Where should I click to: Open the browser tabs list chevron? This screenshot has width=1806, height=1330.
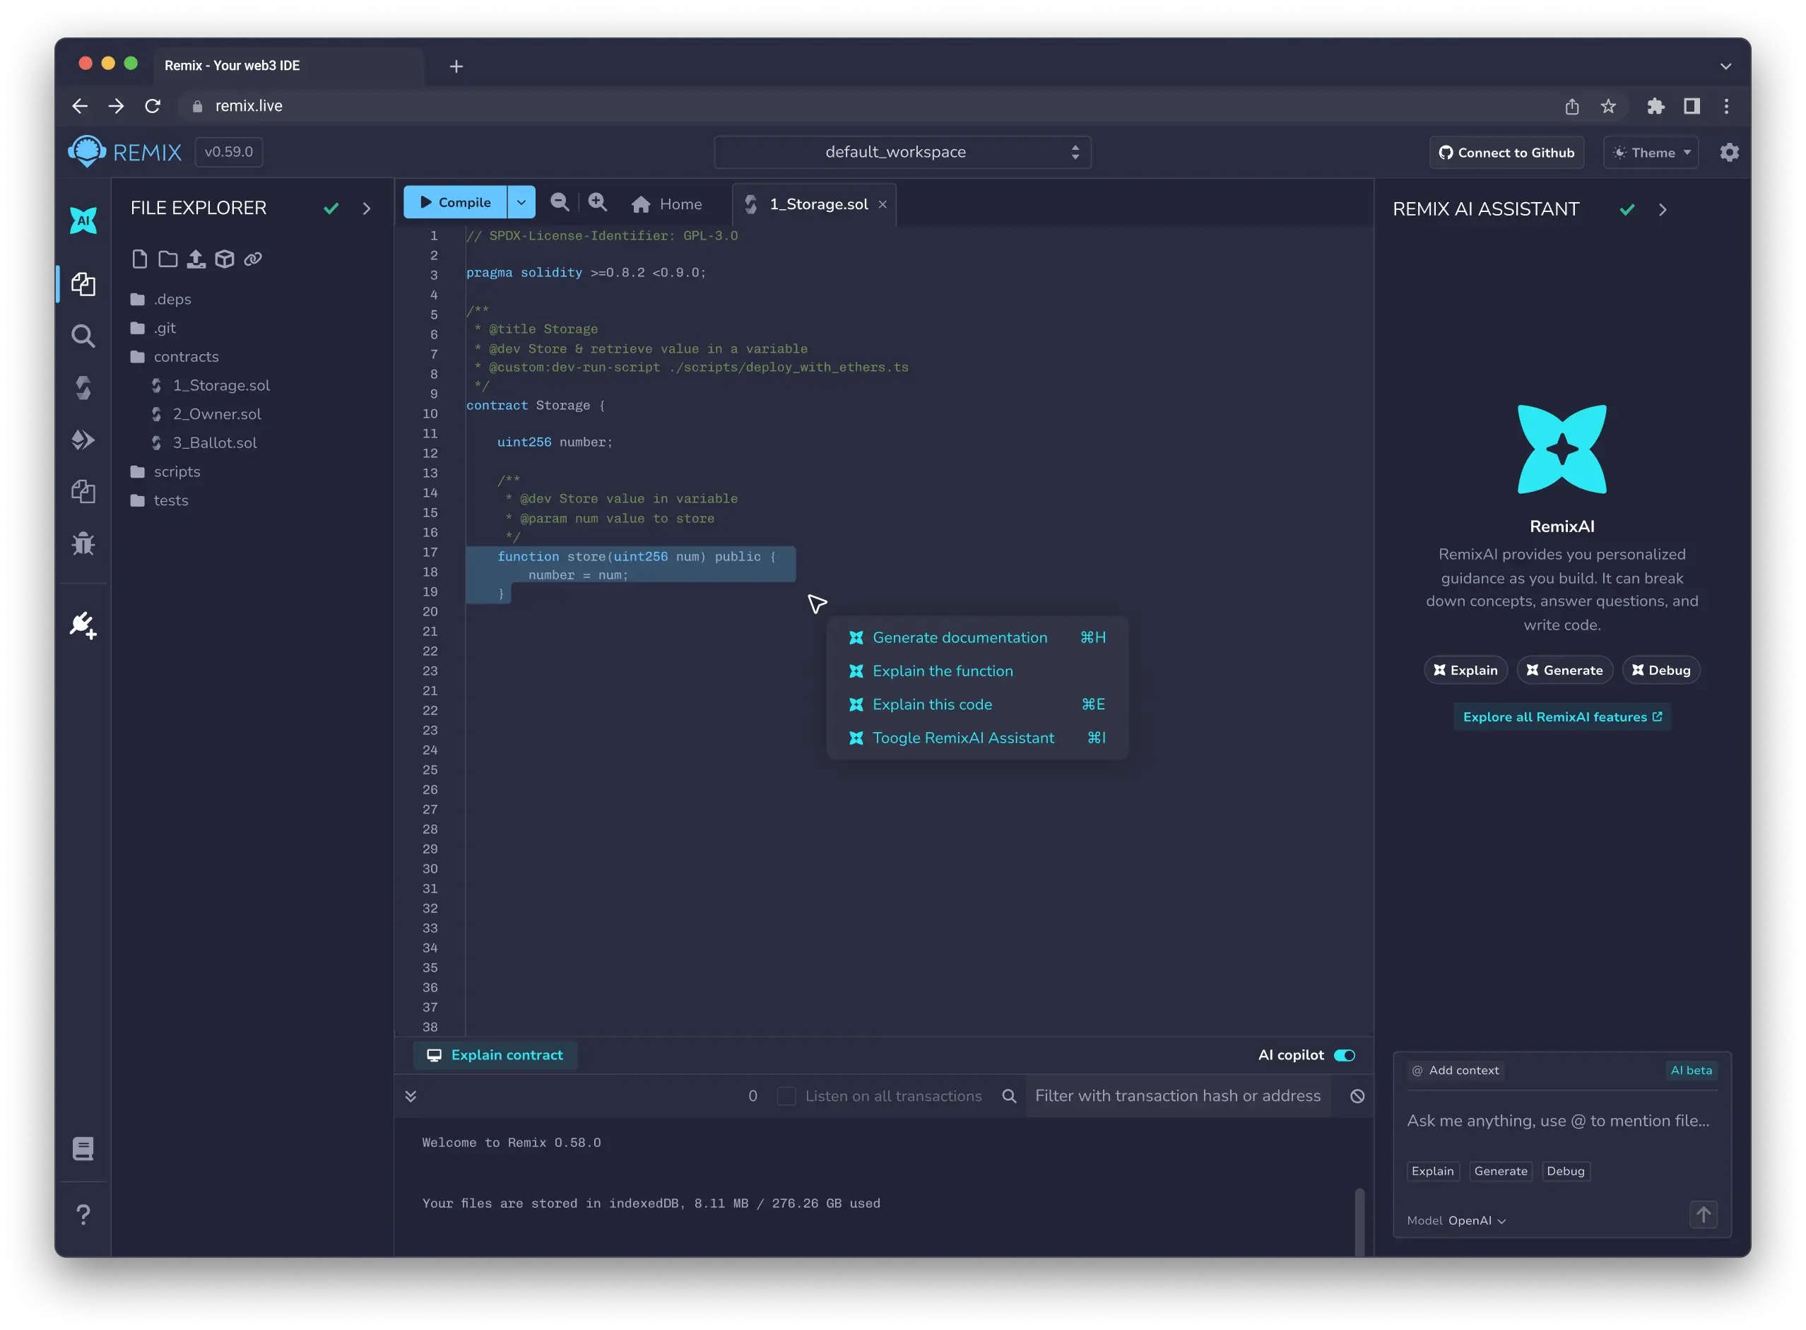[1725, 66]
